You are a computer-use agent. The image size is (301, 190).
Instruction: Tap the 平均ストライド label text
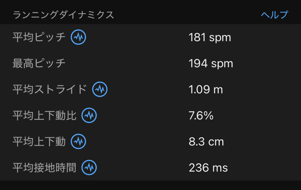50,90
